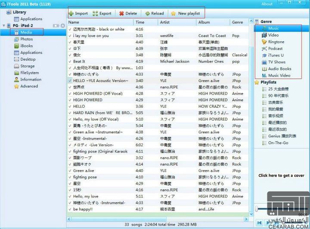Viewport: 310px width, 229px height.
Task: Select iTunes U genre category
Action: tap(273, 56)
